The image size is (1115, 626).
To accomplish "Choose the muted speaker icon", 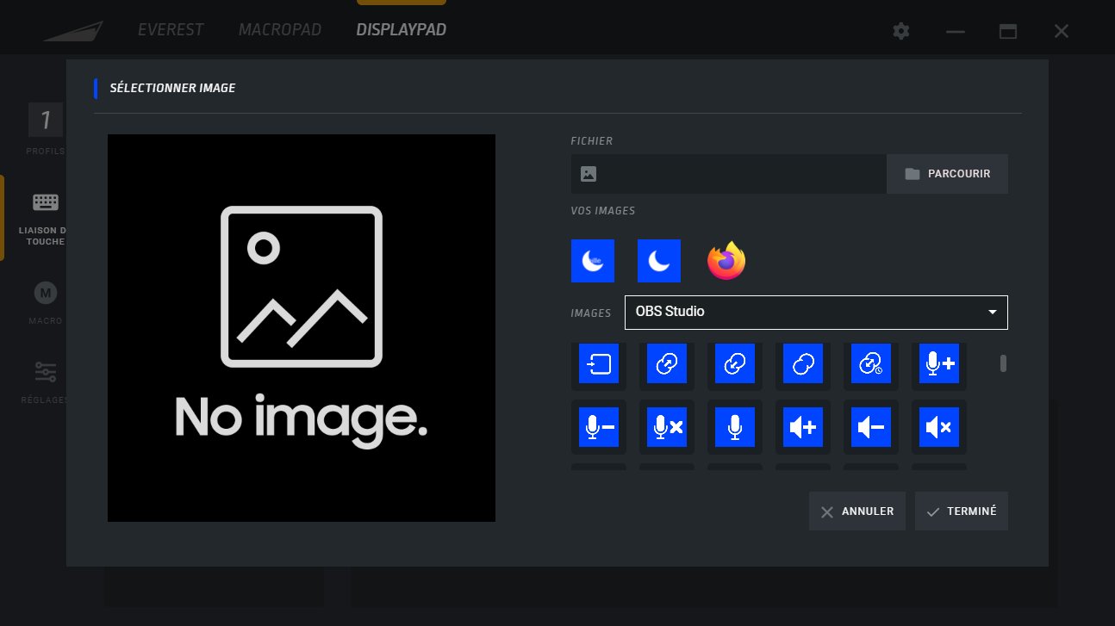I will tap(938, 427).
